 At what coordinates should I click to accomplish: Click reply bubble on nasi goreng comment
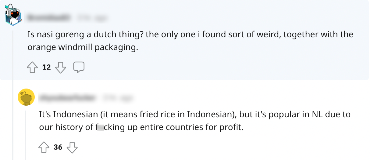(x=79, y=67)
